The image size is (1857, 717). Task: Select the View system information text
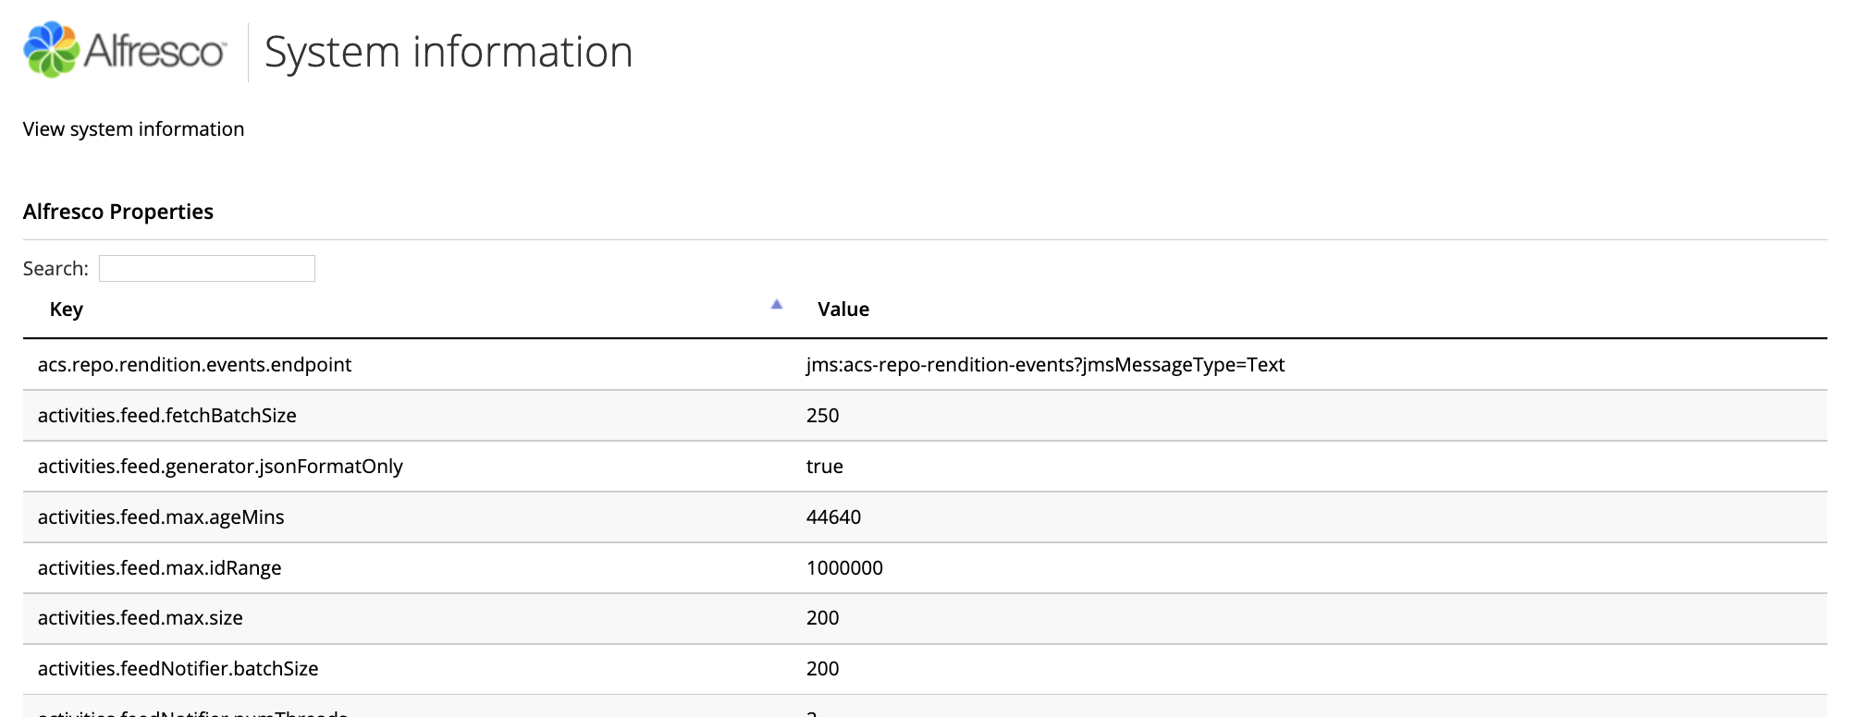[x=134, y=129]
